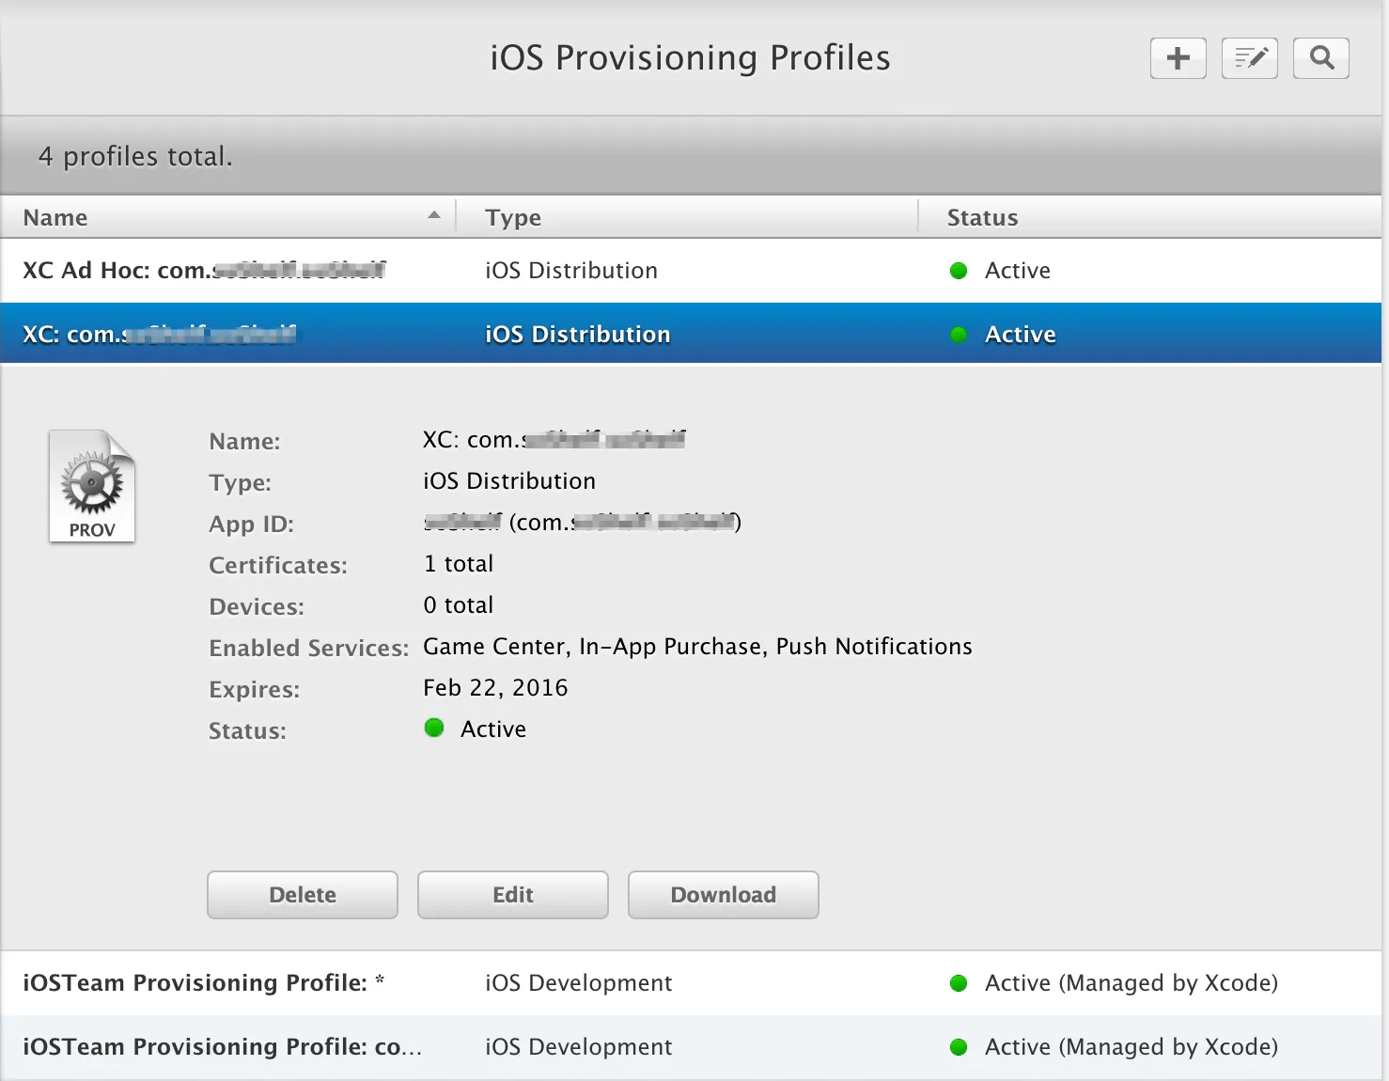1389x1081 pixels.
Task: Click the plus icon to add profile
Action: 1178,58
